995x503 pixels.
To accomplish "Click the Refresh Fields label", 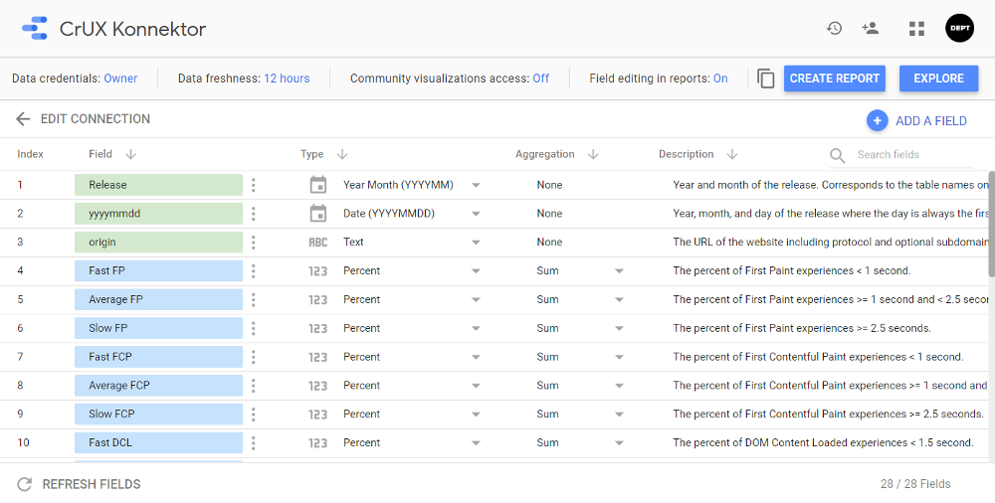I will pos(92,484).
